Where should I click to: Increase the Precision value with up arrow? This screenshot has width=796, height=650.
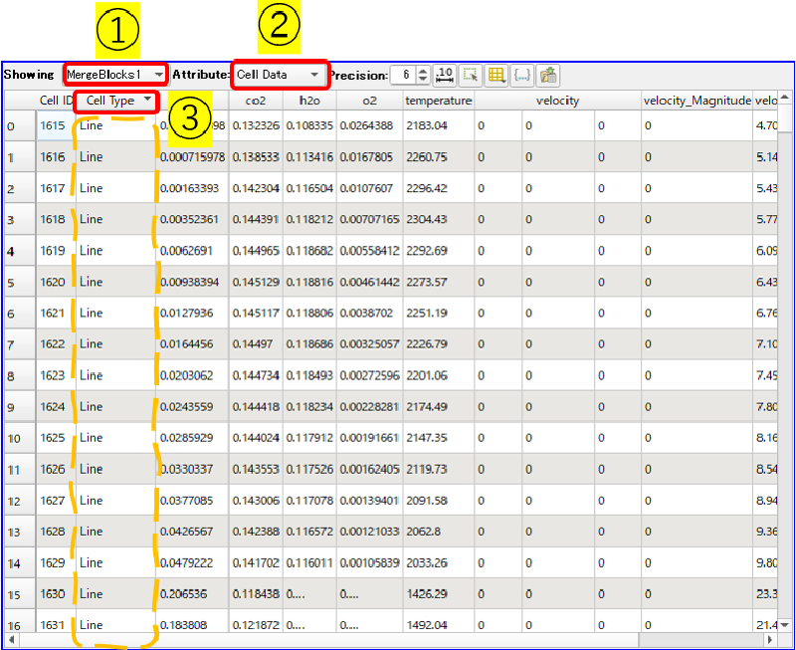424,71
